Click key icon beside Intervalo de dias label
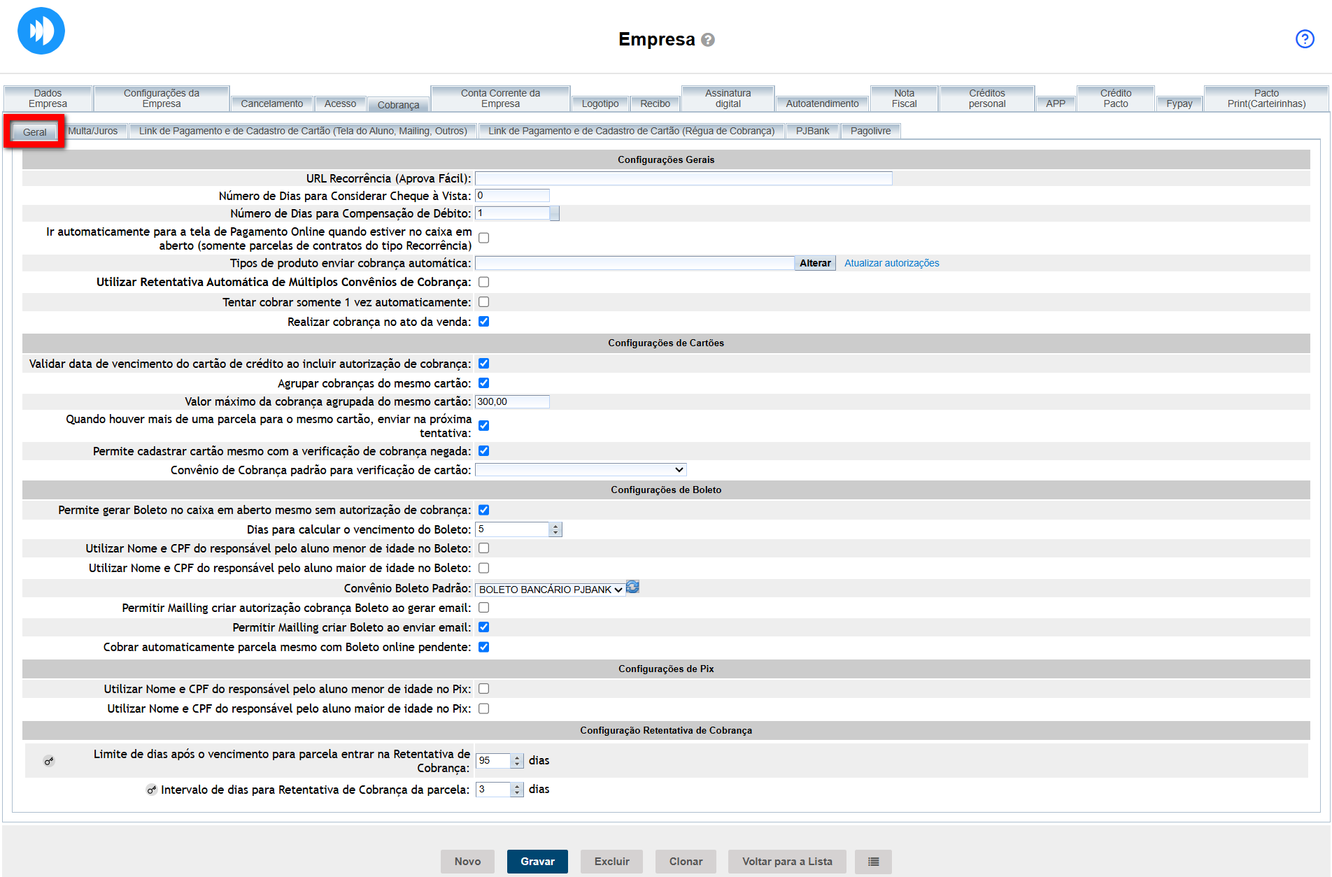 tap(151, 790)
